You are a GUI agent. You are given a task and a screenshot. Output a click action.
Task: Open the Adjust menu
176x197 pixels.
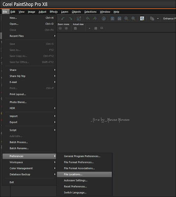[42, 12]
